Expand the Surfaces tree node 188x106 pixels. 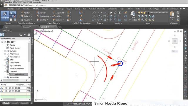5,51
